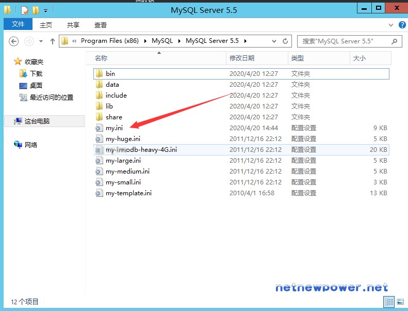Screen dimensions: 408x311
Task: Click the 13 KB size value
Action: 379,193
